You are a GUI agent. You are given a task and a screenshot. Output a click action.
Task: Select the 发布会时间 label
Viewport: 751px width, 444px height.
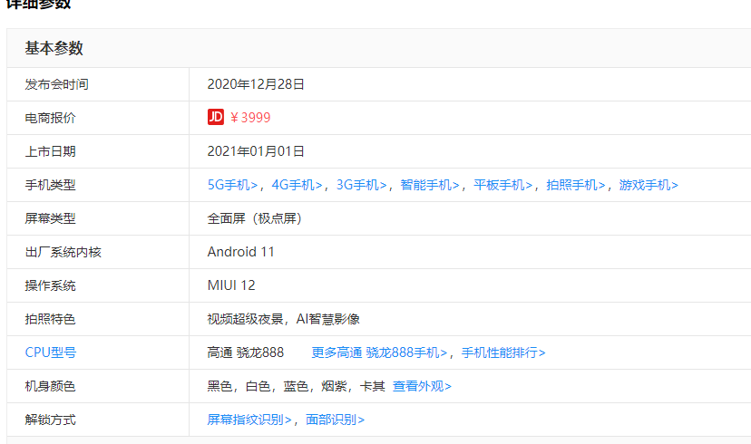pyautogui.click(x=56, y=84)
